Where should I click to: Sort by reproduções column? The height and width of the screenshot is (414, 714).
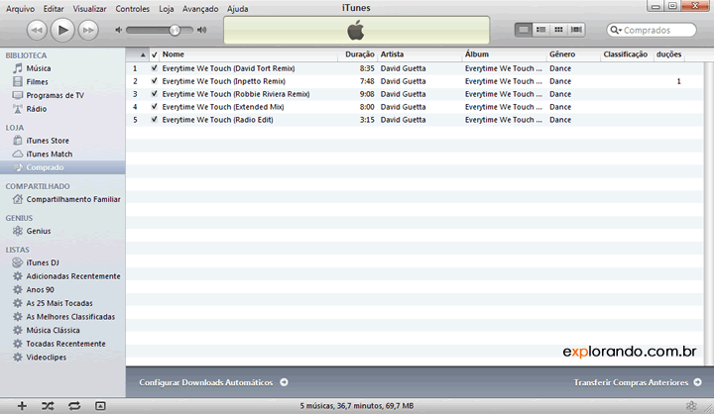[x=669, y=54]
